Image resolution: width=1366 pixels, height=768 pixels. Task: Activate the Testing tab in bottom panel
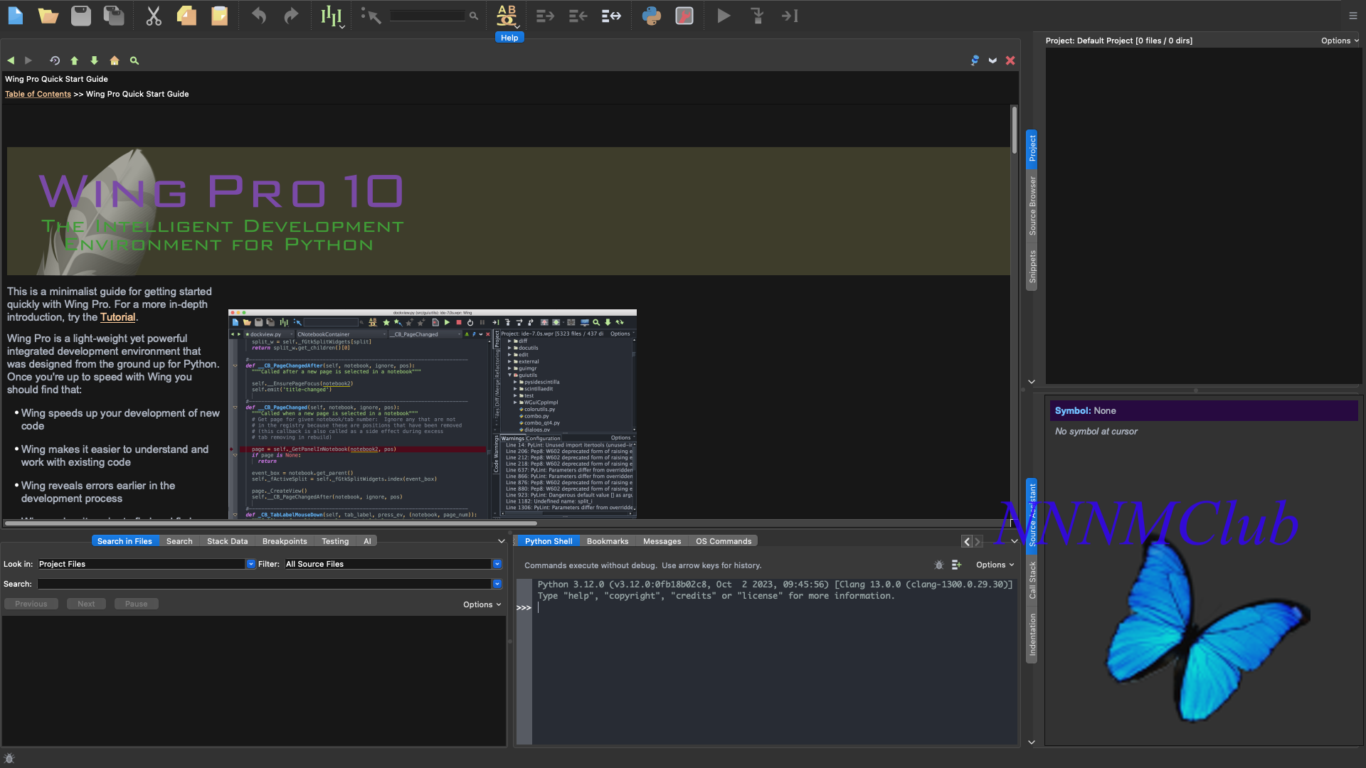pyautogui.click(x=334, y=541)
